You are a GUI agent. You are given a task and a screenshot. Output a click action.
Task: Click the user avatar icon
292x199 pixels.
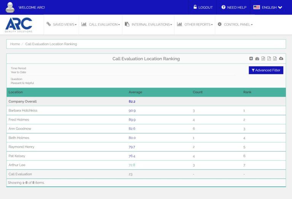pos(10,7)
